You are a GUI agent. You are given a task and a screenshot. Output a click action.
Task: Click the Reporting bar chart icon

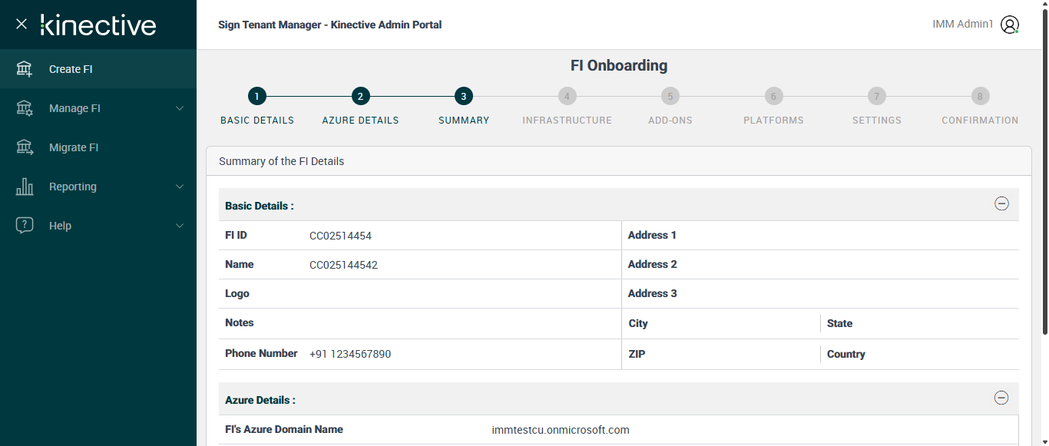pos(25,187)
